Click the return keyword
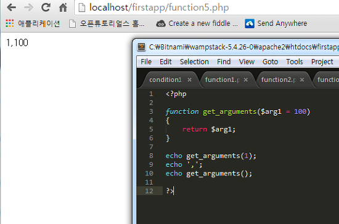The image size is (339, 224). point(195,129)
